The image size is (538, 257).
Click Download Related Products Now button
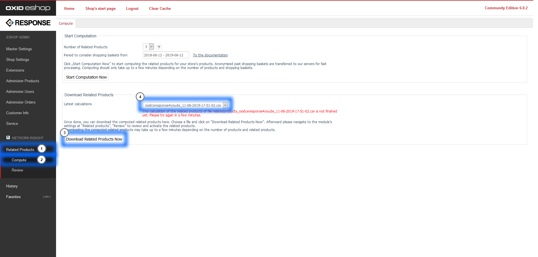click(94, 139)
